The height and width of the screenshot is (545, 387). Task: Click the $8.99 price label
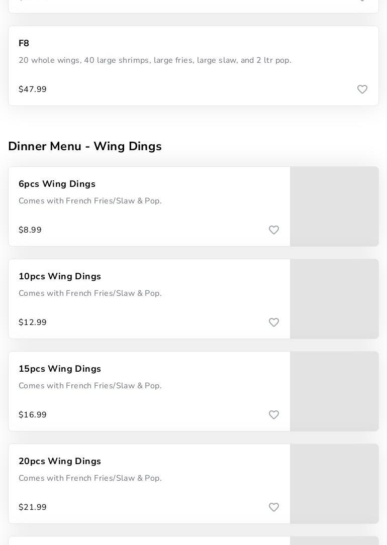tap(30, 230)
